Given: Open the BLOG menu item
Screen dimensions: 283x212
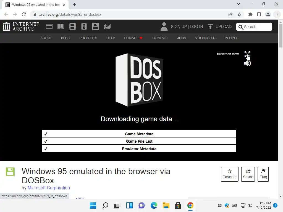Looking at the screenshot, I should pyautogui.click(x=65, y=38).
